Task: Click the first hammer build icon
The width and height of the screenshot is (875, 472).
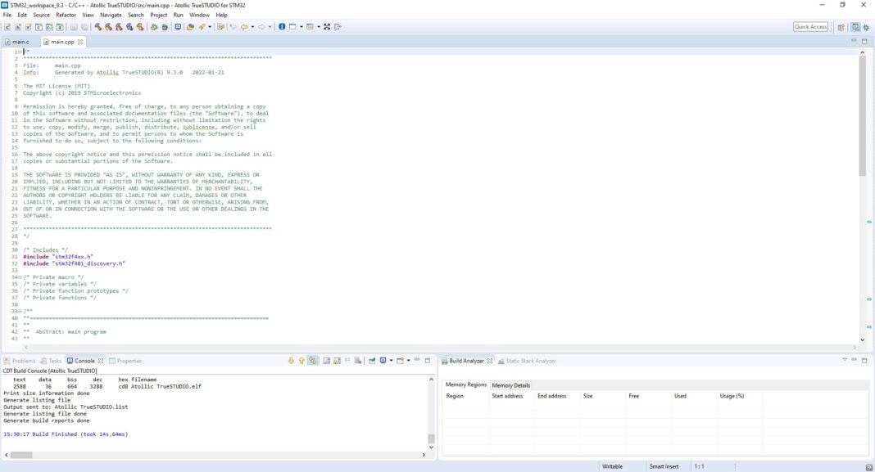Action: tap(97, 27)
